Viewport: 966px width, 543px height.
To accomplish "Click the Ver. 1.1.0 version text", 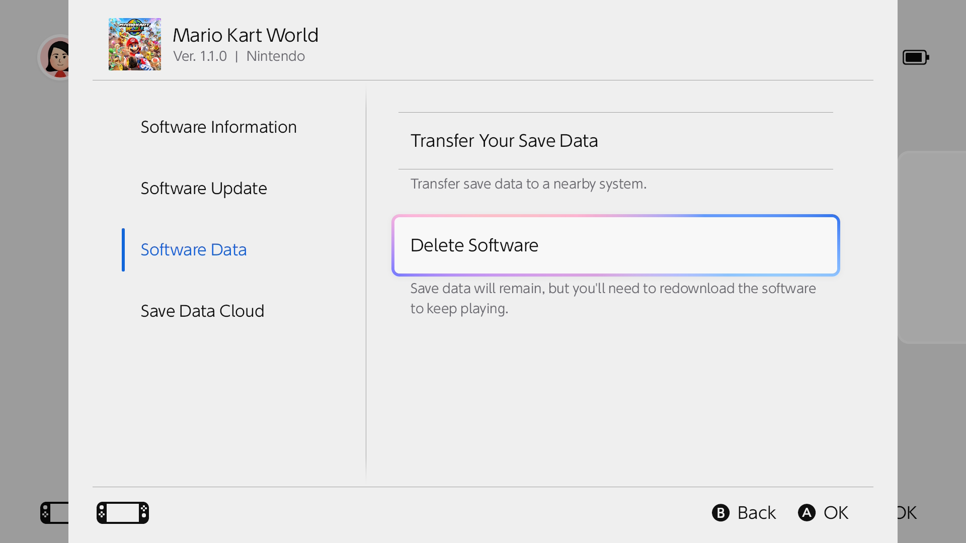I will click(x=200, y=56).
